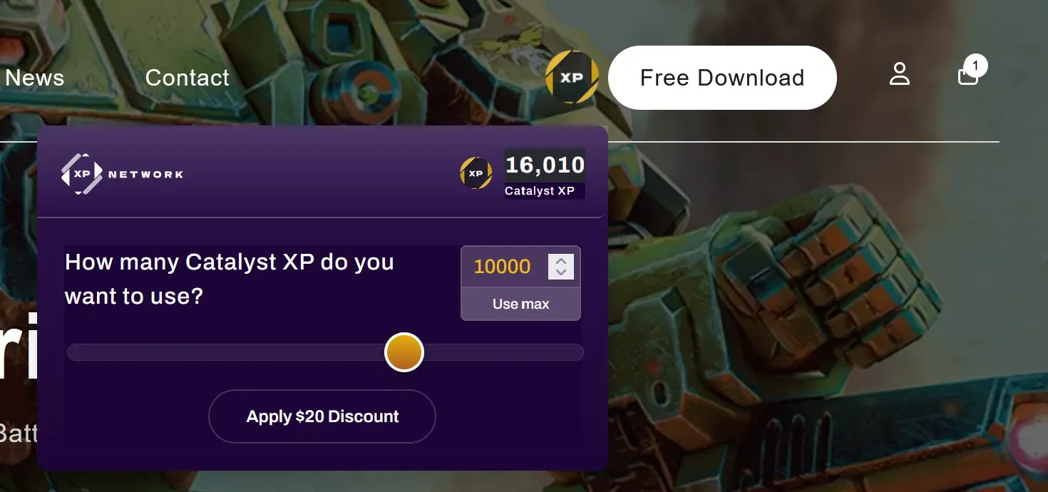Click the Free Download button
1048x492 pixels.
click(722, 78)
